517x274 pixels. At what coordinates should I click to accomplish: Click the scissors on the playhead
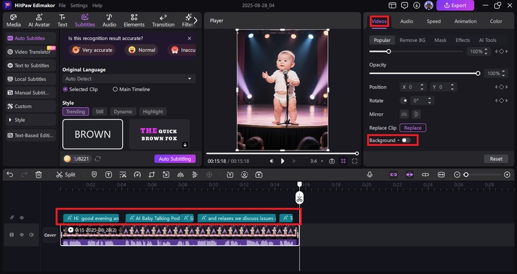pos(299,198)
